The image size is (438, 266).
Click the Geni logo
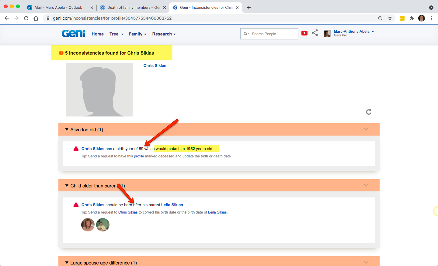tap(73, 34)
